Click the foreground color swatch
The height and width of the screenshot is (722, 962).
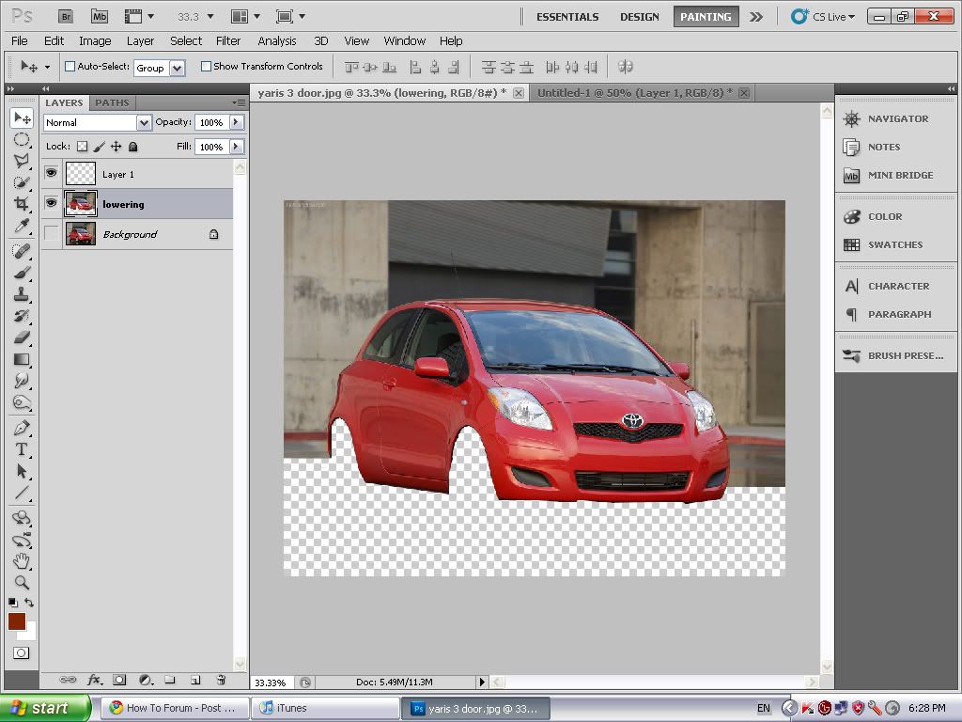click(x=17, y=621)
